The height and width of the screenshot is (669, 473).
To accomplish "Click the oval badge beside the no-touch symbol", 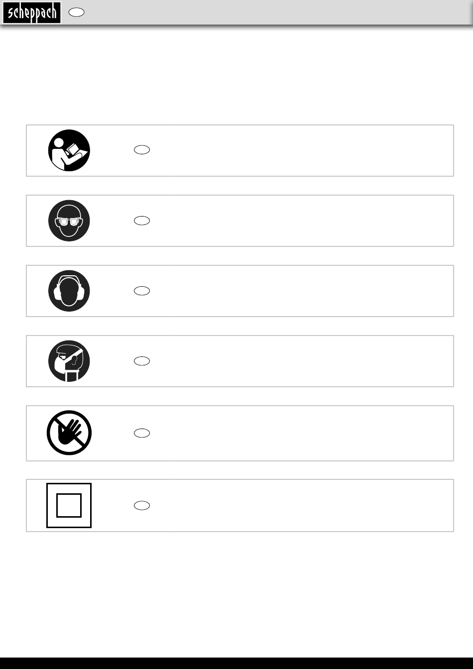I will point(142,433).
